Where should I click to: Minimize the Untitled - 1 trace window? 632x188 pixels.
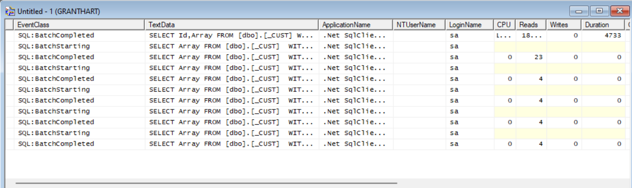click(x=578, y=11)
